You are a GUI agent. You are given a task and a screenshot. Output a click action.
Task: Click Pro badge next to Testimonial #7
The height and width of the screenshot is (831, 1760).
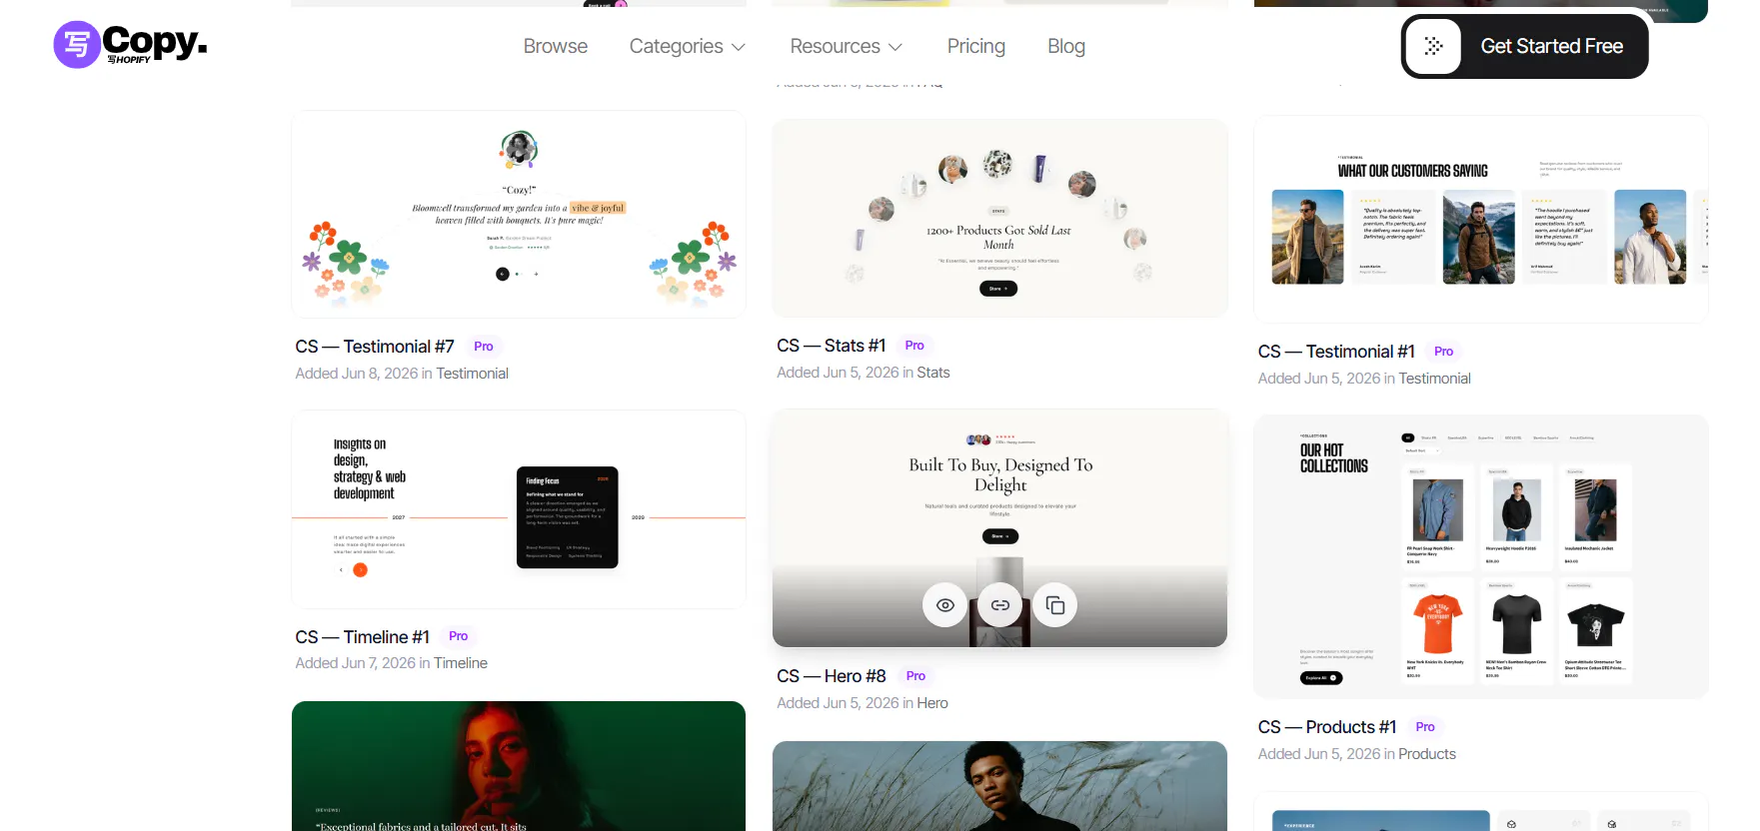coord(484,347)
